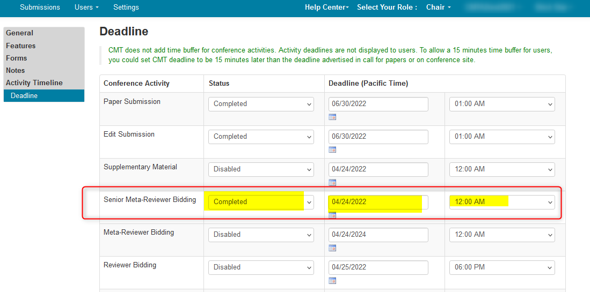Image resolution: width=590 pixels, height=292 pixels.
Task: Click the Deadline page heading
Action: point(124,32)
